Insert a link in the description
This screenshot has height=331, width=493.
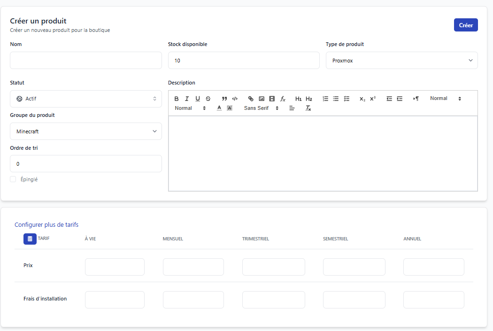pos(251,99)
